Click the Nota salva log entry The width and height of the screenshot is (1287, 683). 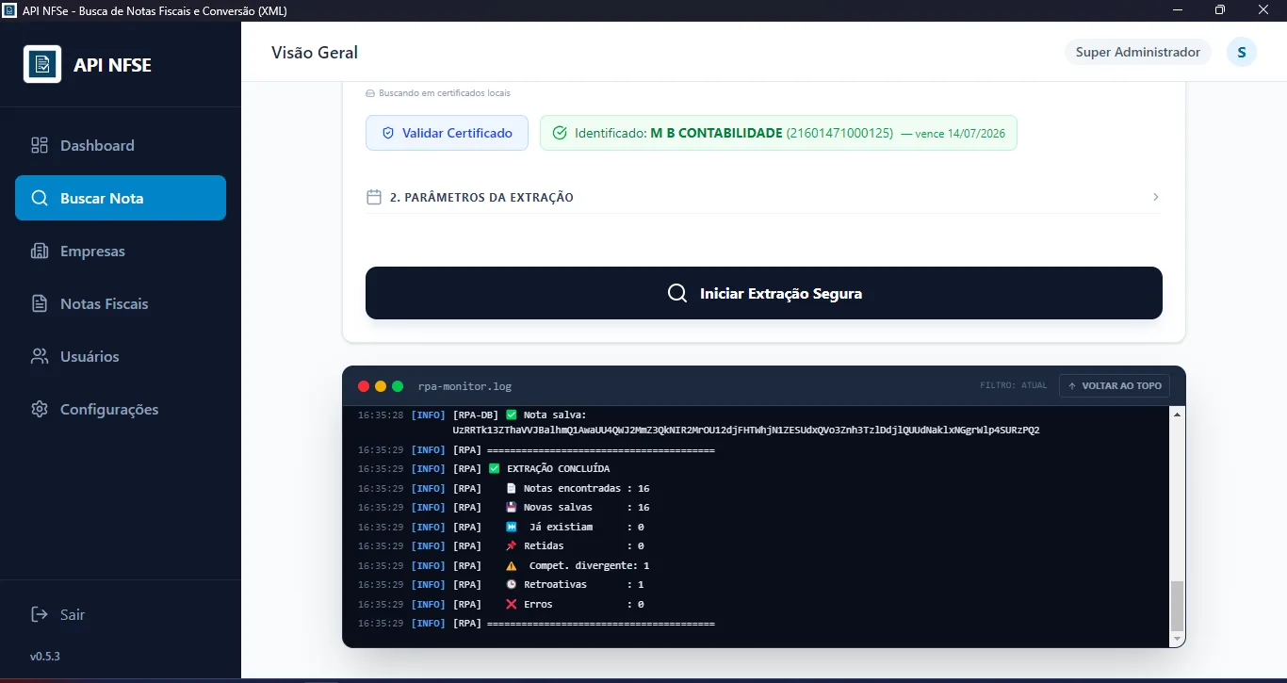click(x=697, y=422)
